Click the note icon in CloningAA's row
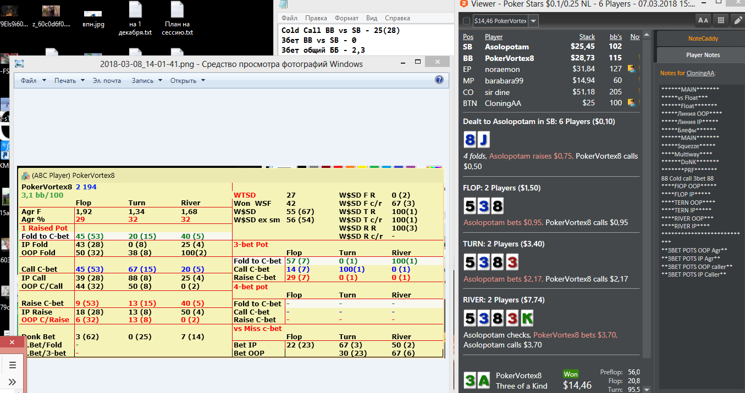Image resolution: width=745 pixels, height=393 pixels. (632, 103)
